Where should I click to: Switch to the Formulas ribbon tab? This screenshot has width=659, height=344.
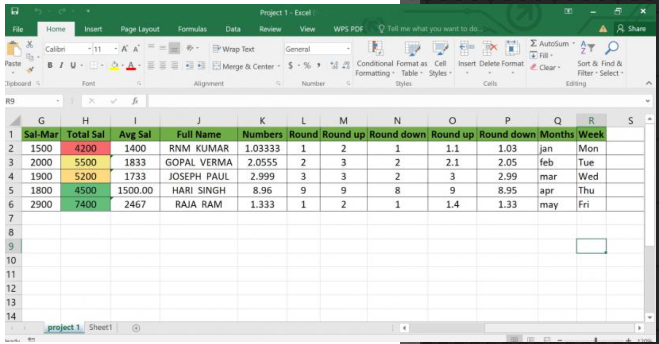[192, 30]
